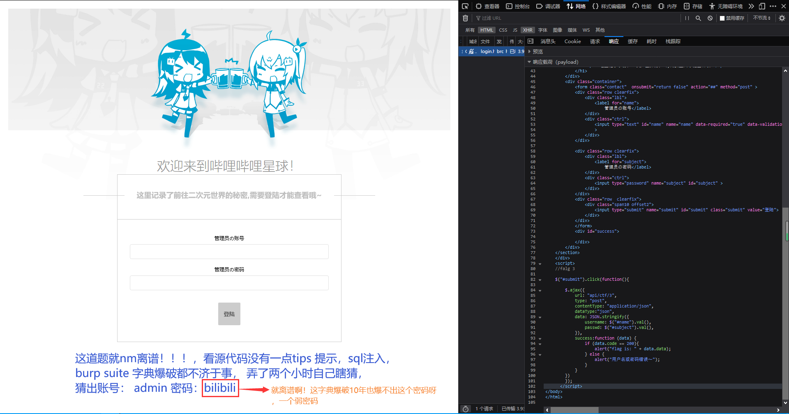The height and width of the screenshot is (414, 789).
Task: Open the 存储 (Storage) panel
Action: 693,6
